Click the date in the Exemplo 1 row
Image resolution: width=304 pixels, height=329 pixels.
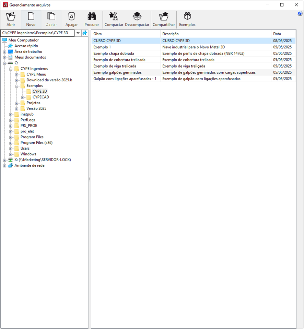[282, 47]
